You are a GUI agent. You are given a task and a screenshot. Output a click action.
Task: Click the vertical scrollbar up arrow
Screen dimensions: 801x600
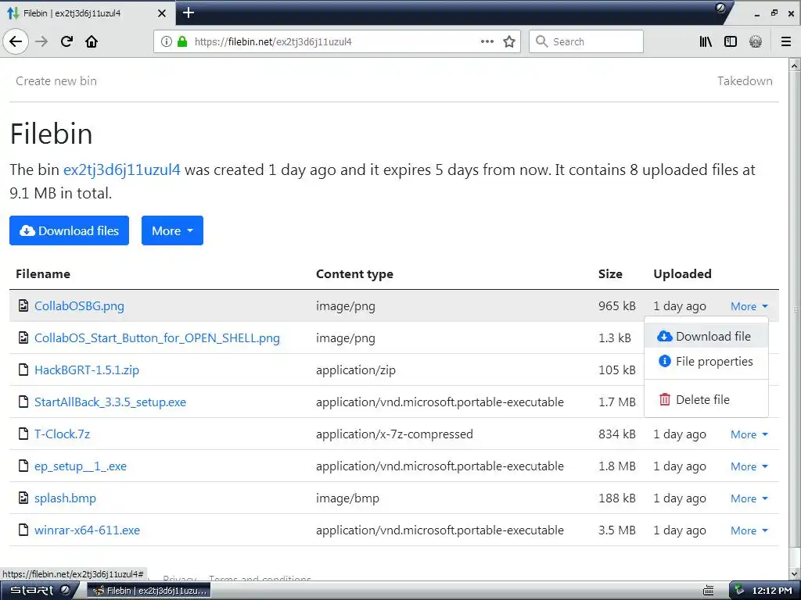[x=795, y=66]
